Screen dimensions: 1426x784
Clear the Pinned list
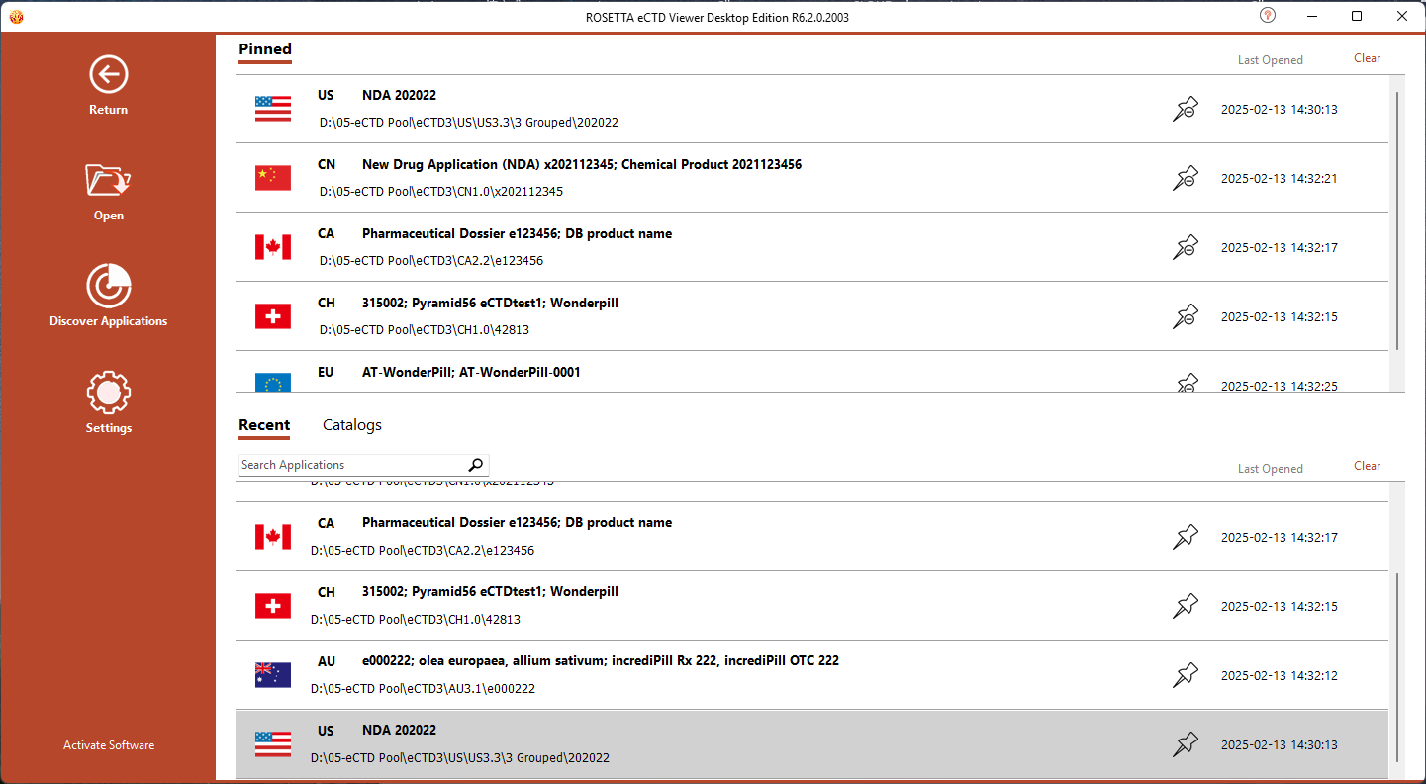[1367, 58]
